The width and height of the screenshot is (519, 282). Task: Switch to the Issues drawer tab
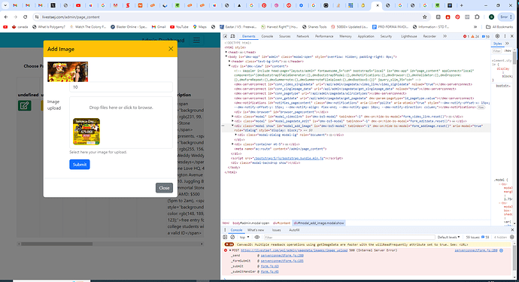click(276, 230)
